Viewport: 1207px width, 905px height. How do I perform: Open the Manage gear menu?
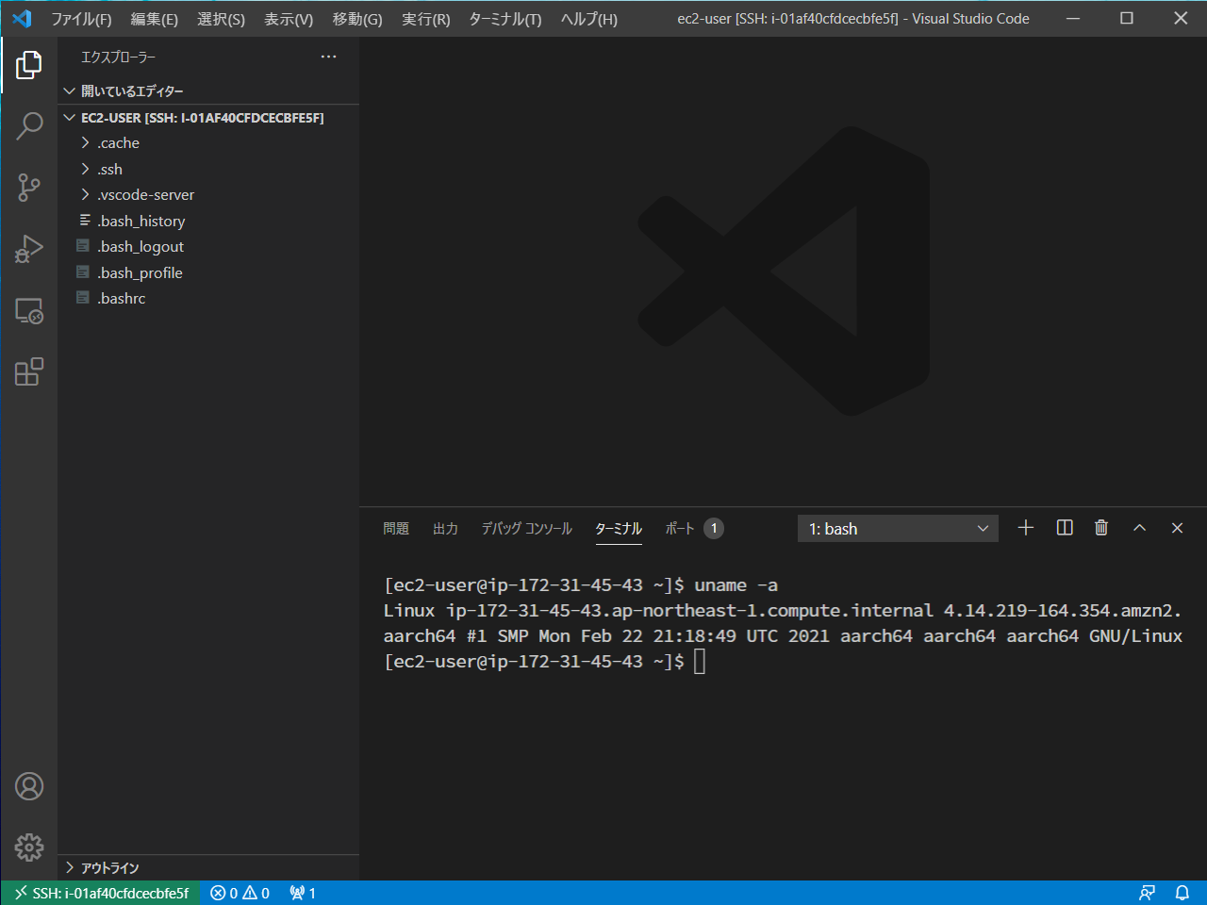(x=29, y=847)
